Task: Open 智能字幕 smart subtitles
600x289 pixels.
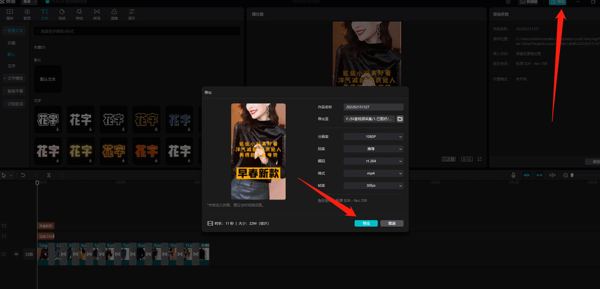Action: [x=15, y=91]
